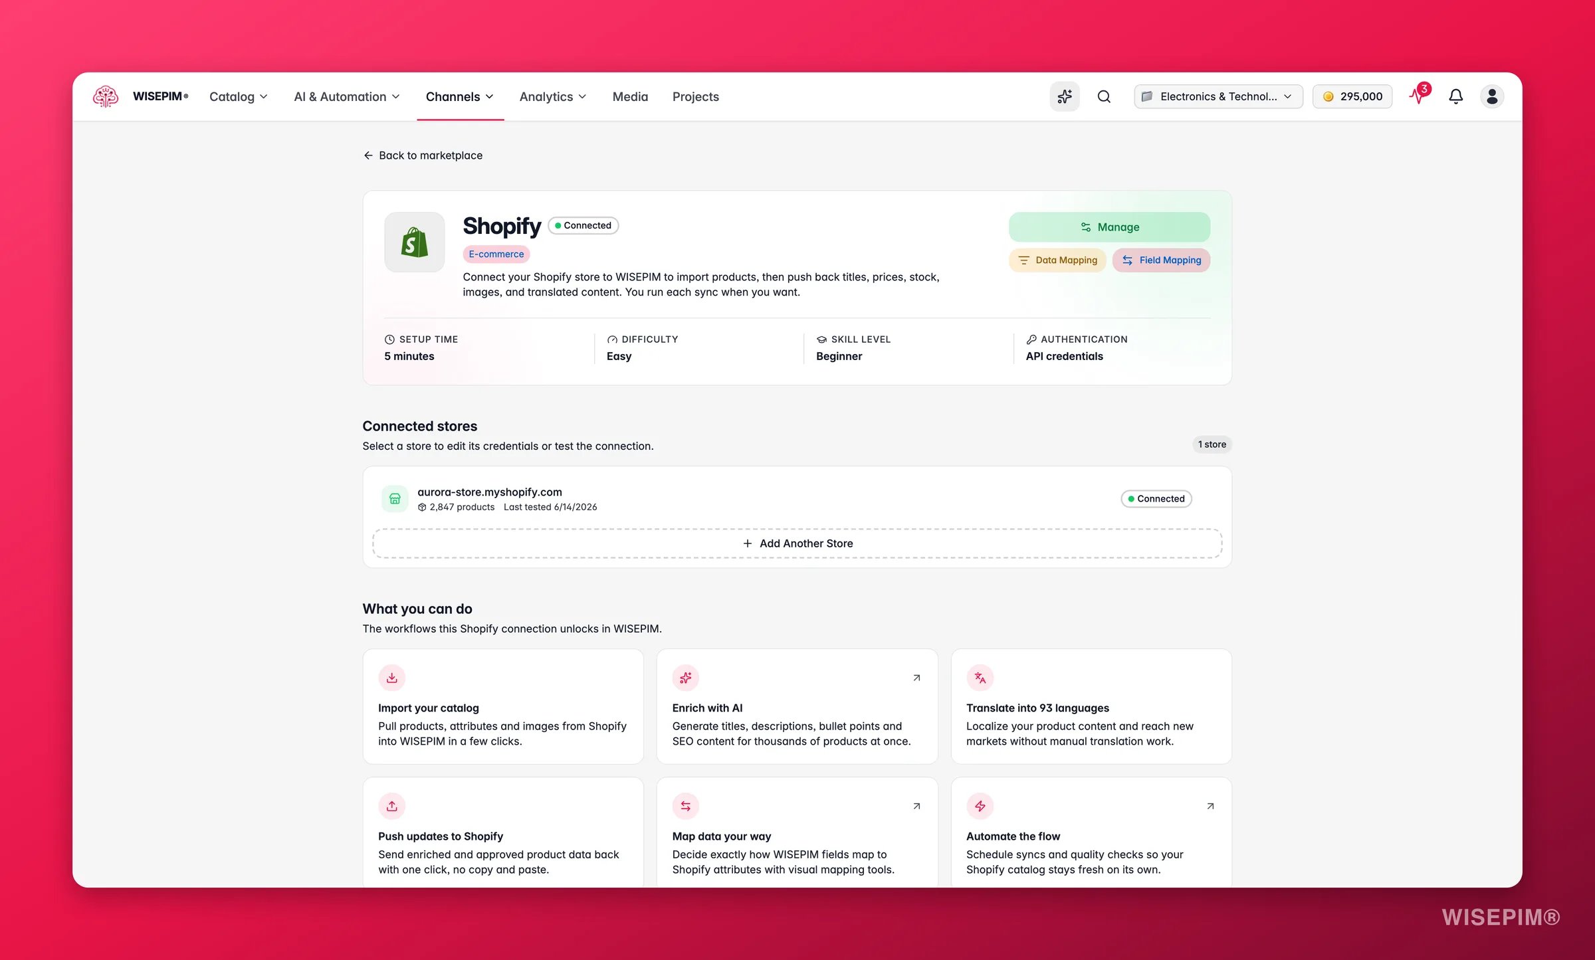Click the Import your catalog download icon

point(391,678)
